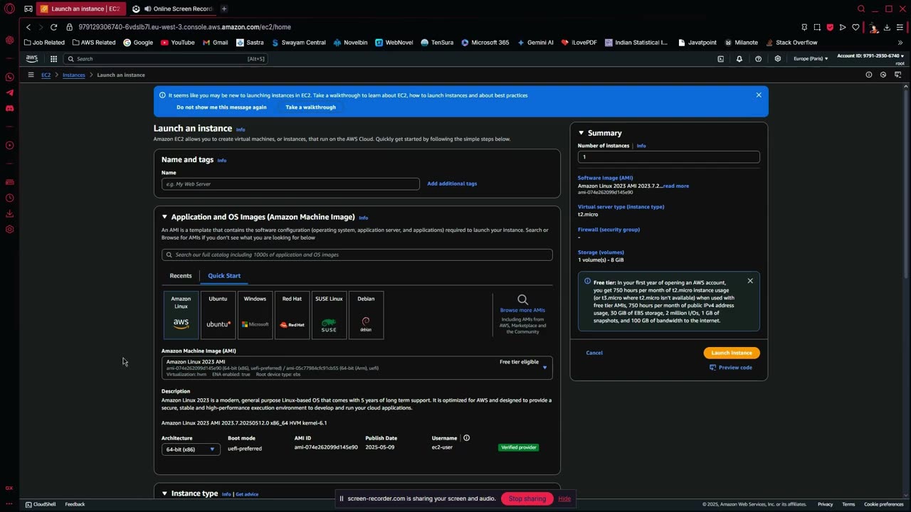Click the Launch instance button
Viewport: 911px width, 512px height.
pos(732,353)
